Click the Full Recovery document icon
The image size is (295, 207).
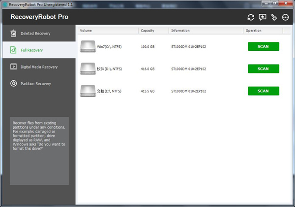click(13, 50)
